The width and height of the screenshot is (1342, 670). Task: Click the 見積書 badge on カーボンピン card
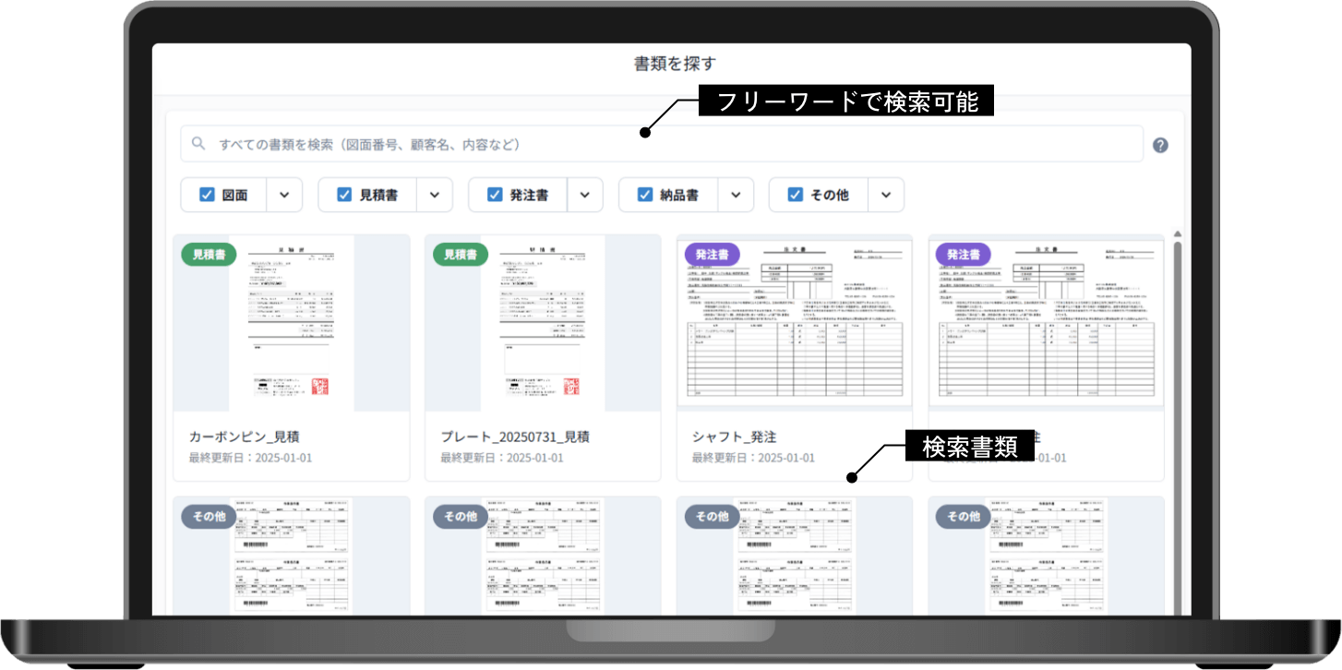(209, 254)
